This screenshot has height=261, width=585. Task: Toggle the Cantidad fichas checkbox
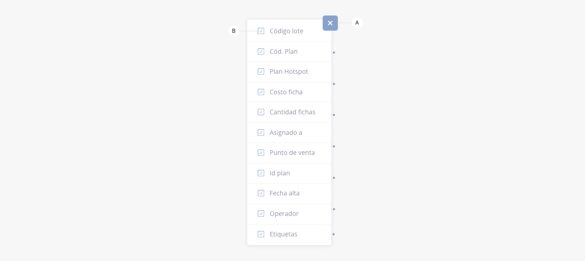click(x=261, y=112)
